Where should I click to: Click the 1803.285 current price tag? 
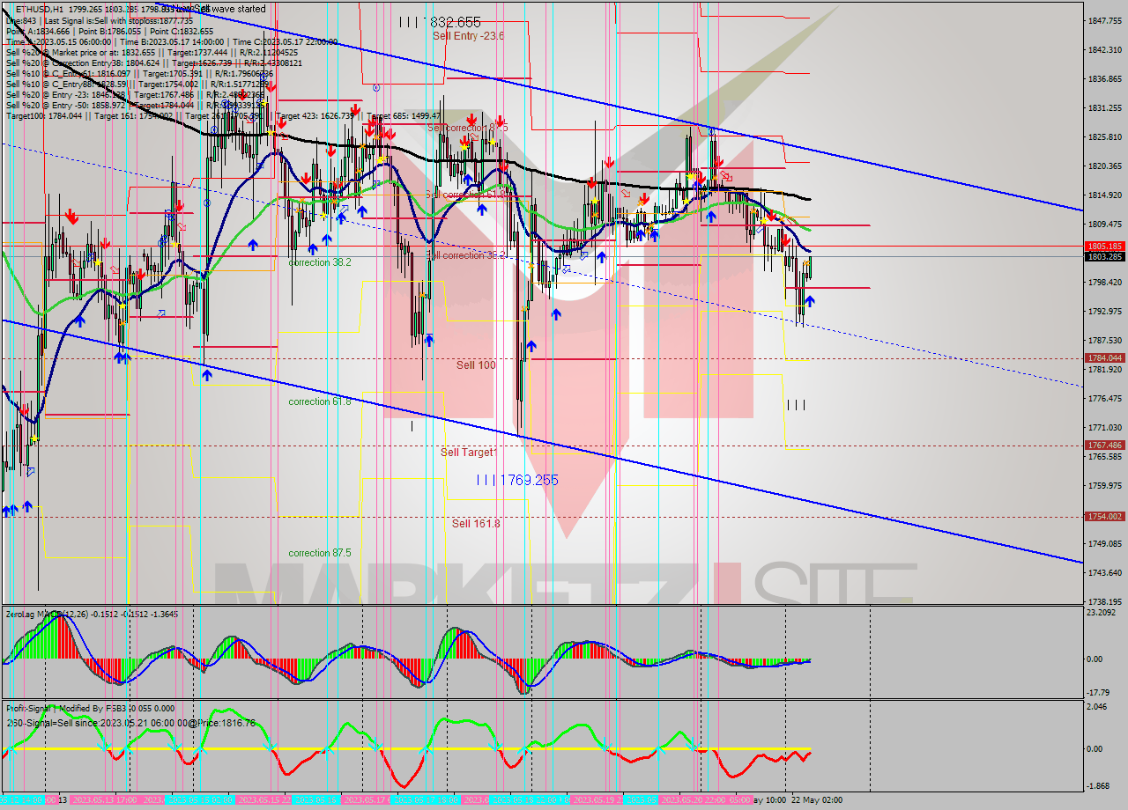click(1103, 257)
